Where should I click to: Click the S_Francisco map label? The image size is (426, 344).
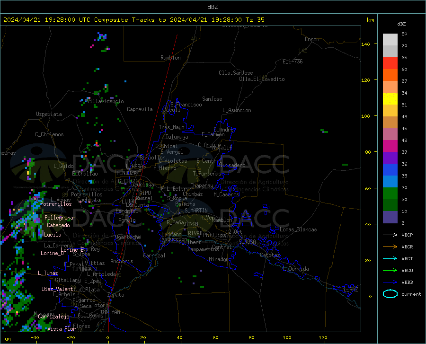(x=186, y=105)
